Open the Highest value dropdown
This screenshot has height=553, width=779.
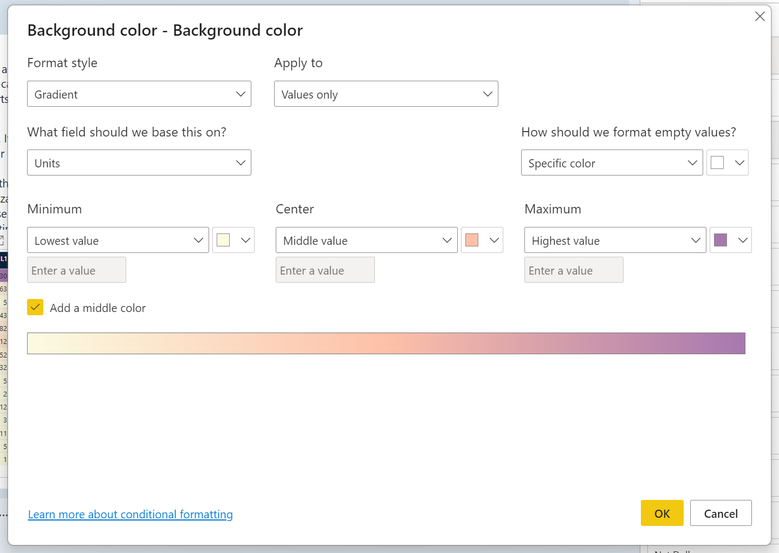click(x=615, y=240)
